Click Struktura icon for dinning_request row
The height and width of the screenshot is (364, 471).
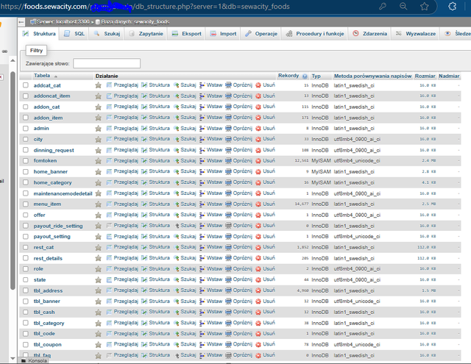coord(144,150)
